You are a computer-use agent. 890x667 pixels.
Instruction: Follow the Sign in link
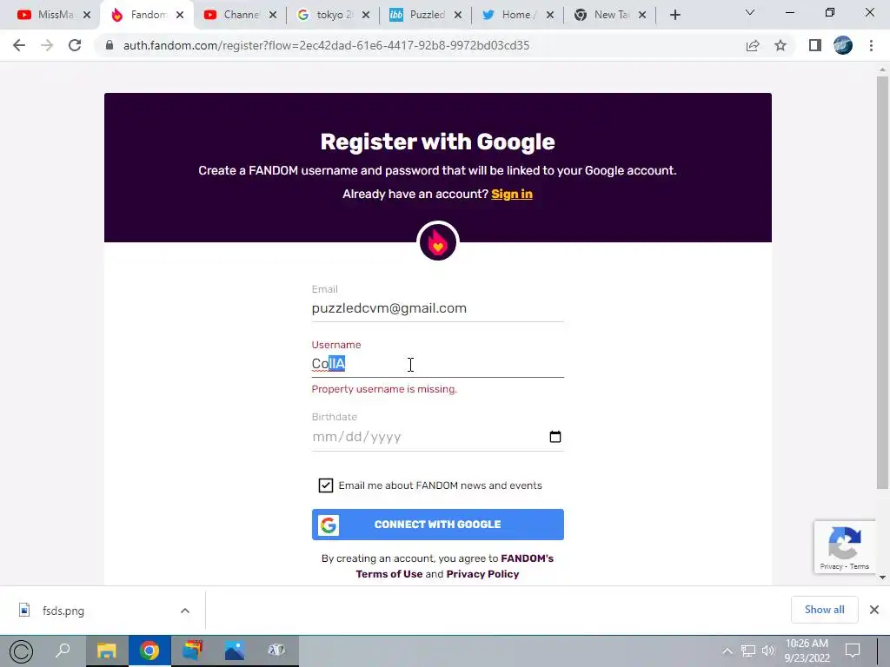click(512, 194)
